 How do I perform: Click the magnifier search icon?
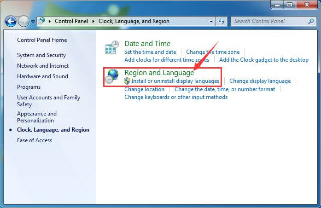(311, 21)
